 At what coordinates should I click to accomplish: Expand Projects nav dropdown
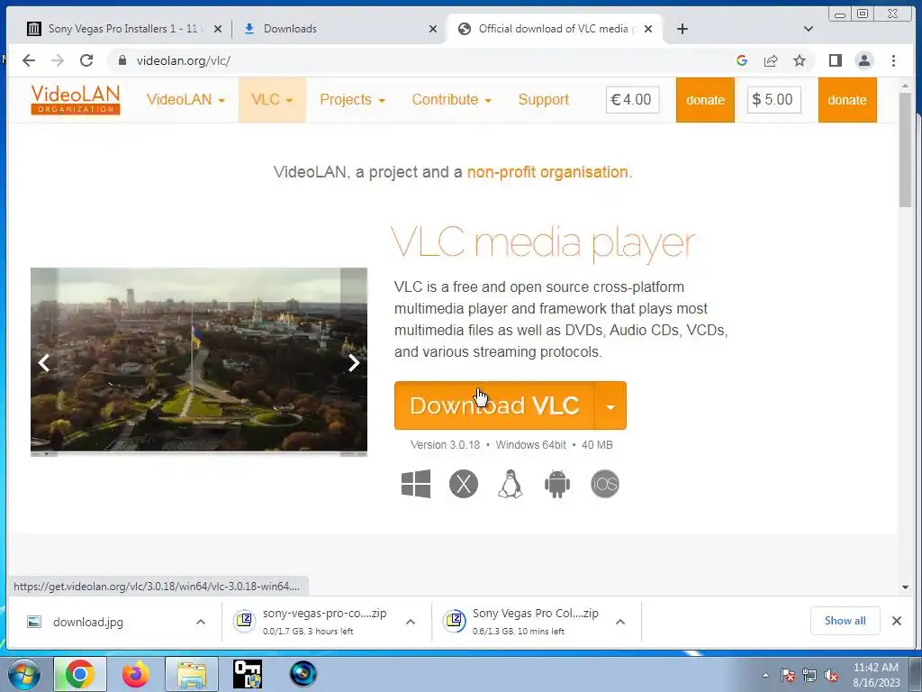352,99
